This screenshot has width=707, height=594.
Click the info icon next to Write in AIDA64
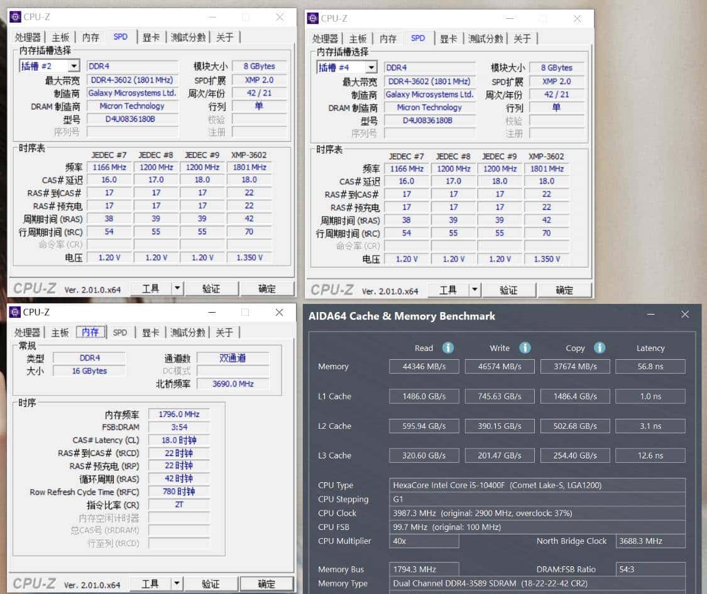525,347
